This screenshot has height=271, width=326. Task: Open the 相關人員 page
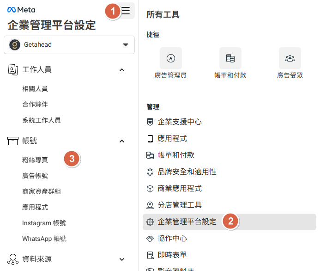[35, 89]
